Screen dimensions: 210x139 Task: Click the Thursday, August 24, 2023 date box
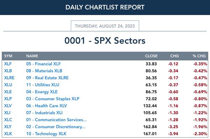(105, 26)
